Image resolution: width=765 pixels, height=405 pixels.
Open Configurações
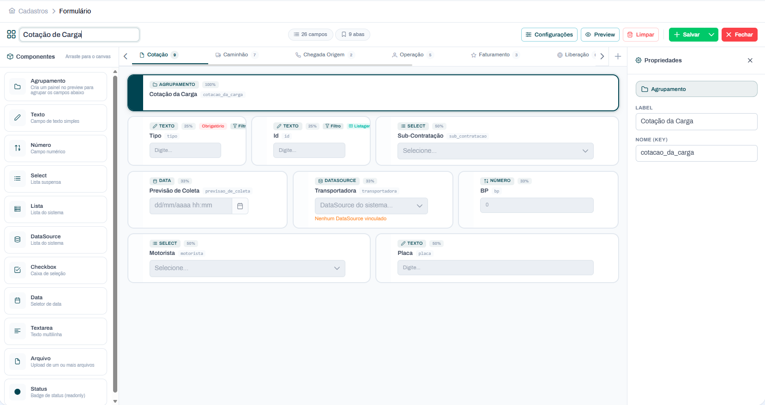549,35
